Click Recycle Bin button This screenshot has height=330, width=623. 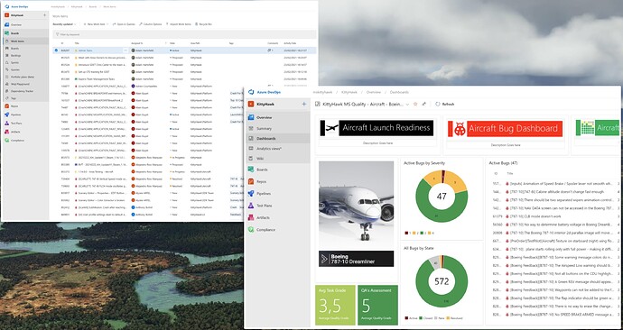pos(203,24)
